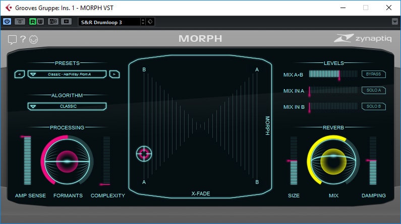Screen dimensions: 401x224
Task: Adjust the COMPLEXITY slider
Action: [x=106, y=160]
